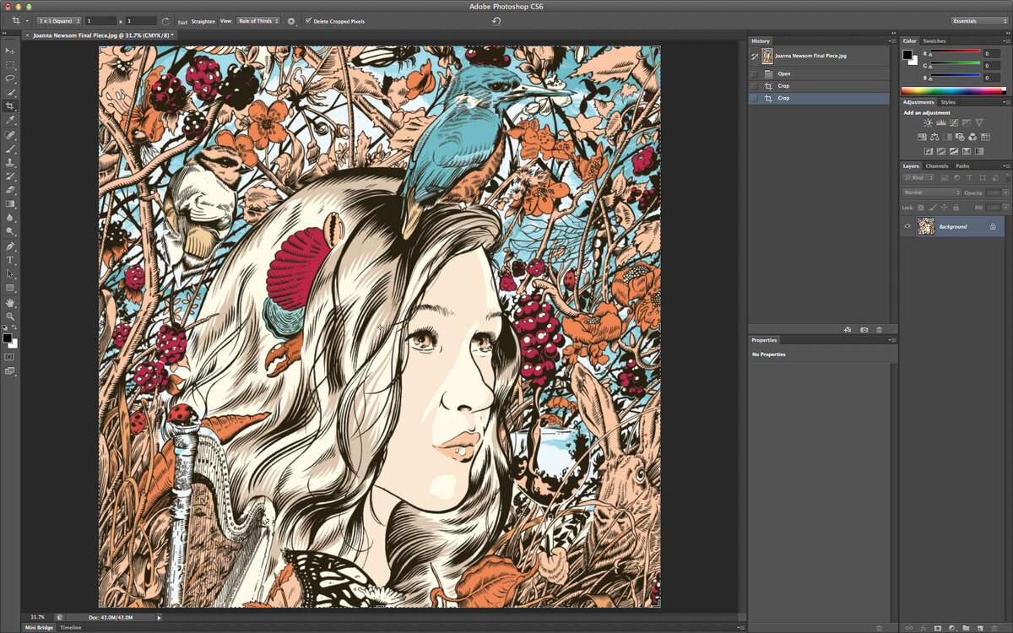The width and height of the screenshot is (1013, 633).
Task: Open the 1 x 1 (Square) ratio dropdown
Action: coord(59,21)
